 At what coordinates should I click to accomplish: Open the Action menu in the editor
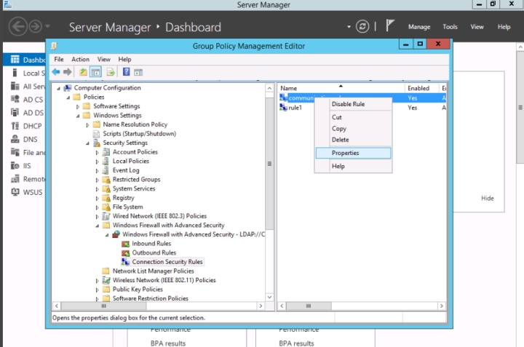pyautogui.click(x=80, y=59)
